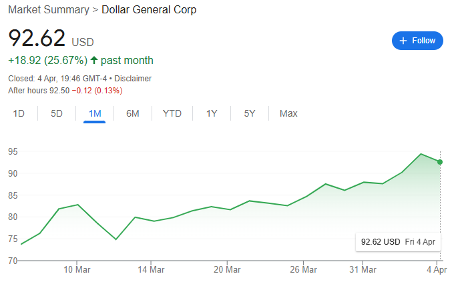Open the Disclaimer link
Screen dimensions: 460x288
pos(133,78)
